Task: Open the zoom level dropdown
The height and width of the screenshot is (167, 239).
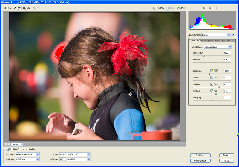Action: pyautogui.click(x=22, y=144)
